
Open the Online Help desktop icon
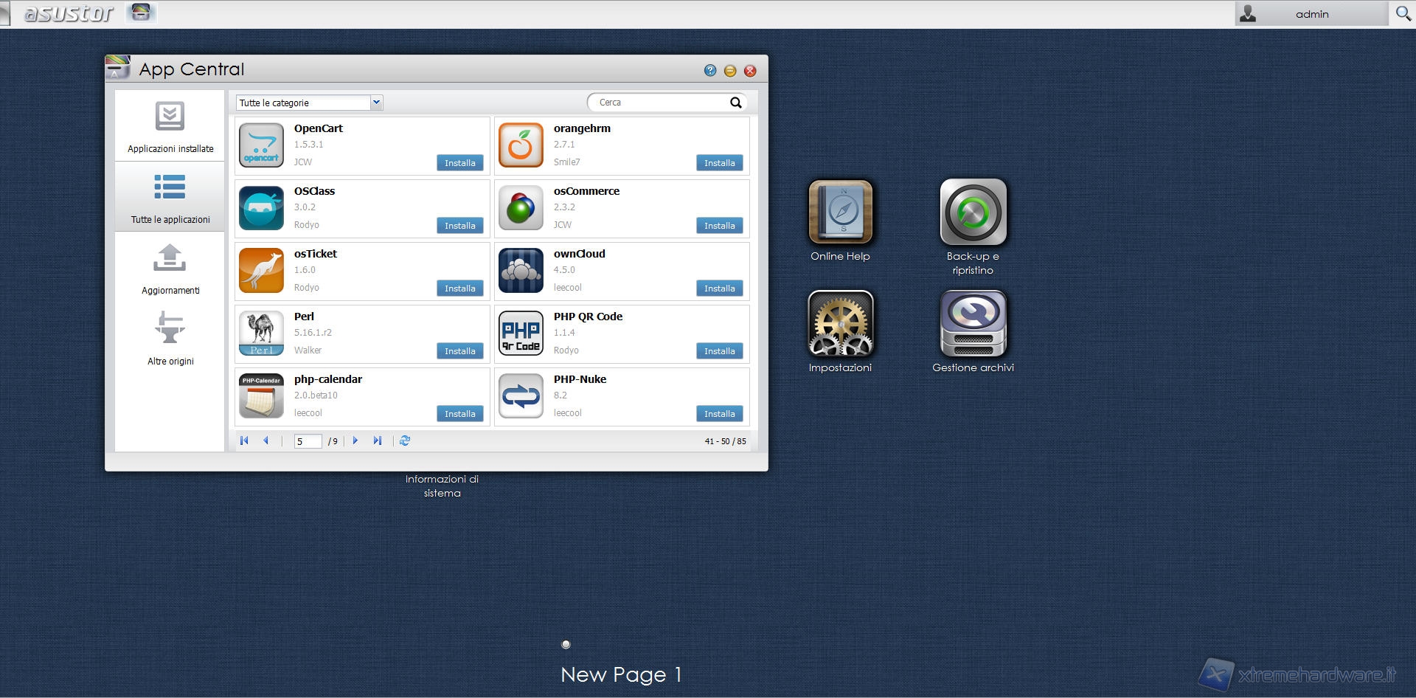pos(840,212)
